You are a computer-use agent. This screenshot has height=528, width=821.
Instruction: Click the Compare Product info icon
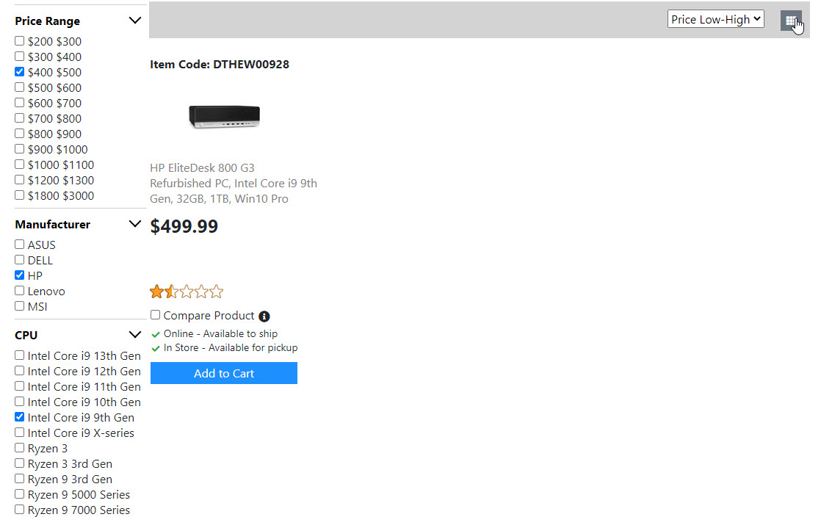tap(264, 317)
